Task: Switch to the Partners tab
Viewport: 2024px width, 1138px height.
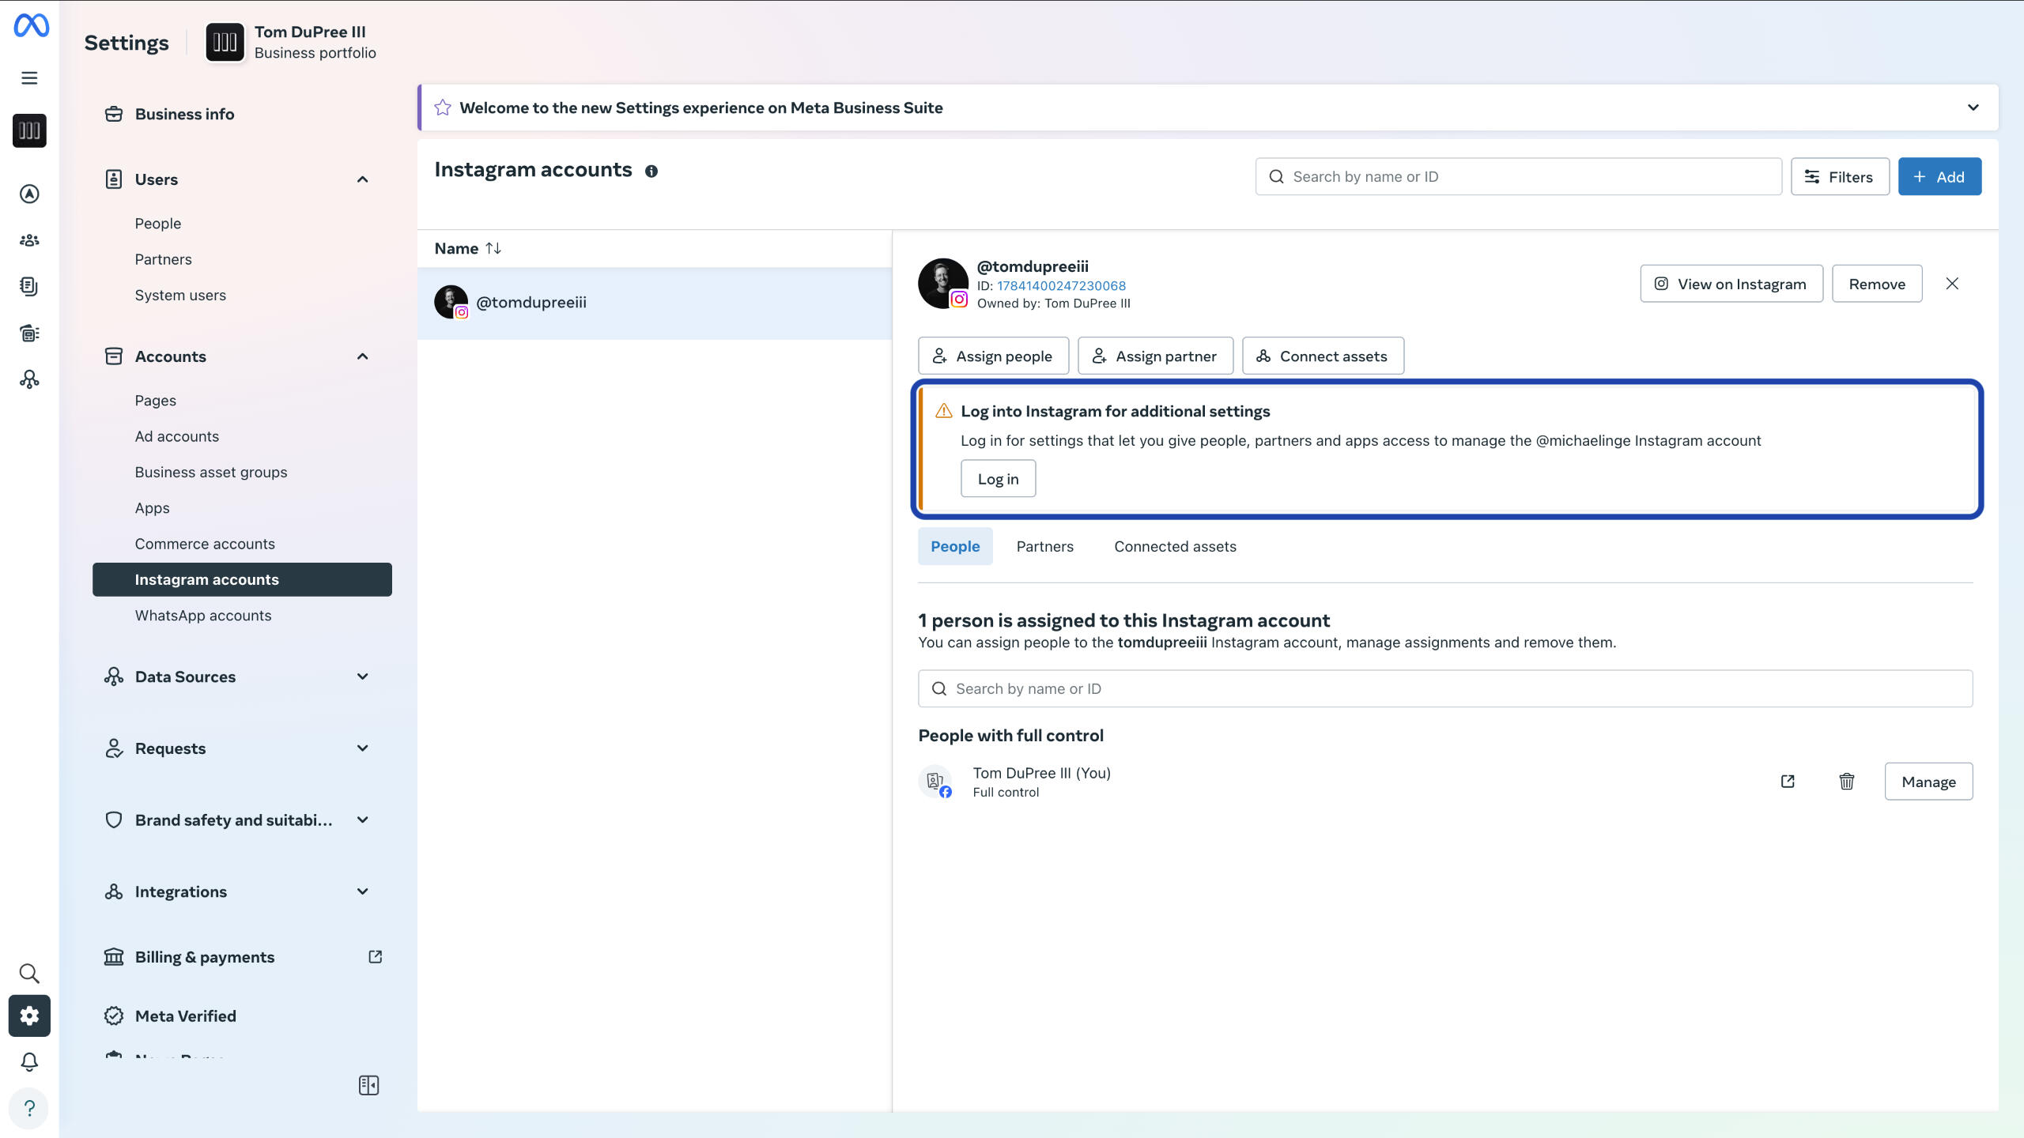Action: pyautogui.click(x=1044, y=546)
